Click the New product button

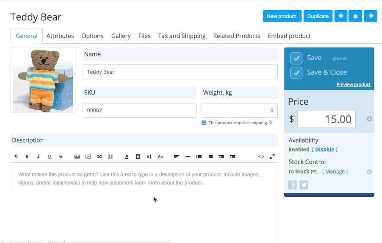point(282,16)
